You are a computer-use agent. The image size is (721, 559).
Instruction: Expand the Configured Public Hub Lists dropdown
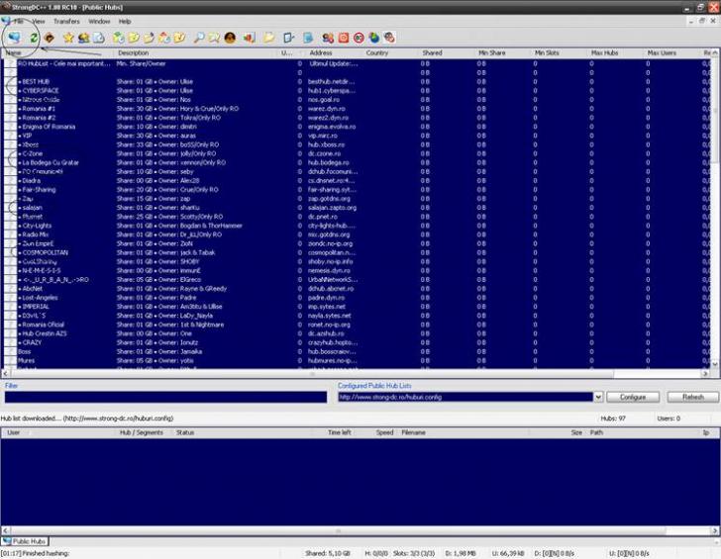(597, 397)
